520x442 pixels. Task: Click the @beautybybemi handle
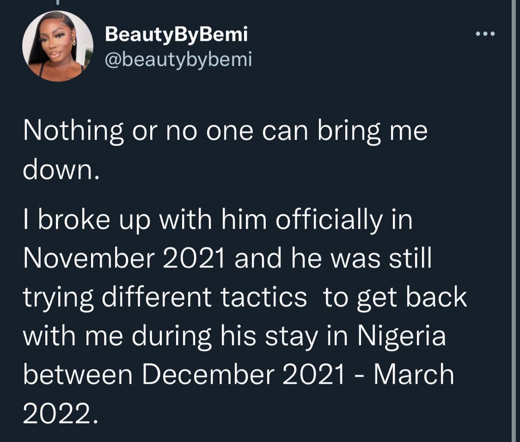click(x=178, y=59)
